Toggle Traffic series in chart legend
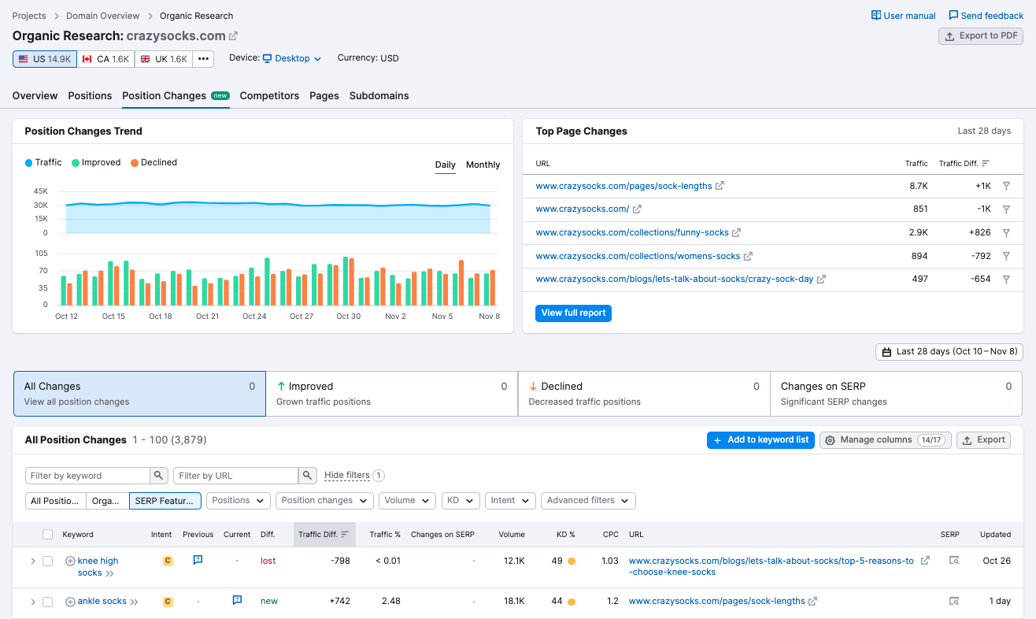The height and width of the screenshot is (619, 1036). coord(43,162)
